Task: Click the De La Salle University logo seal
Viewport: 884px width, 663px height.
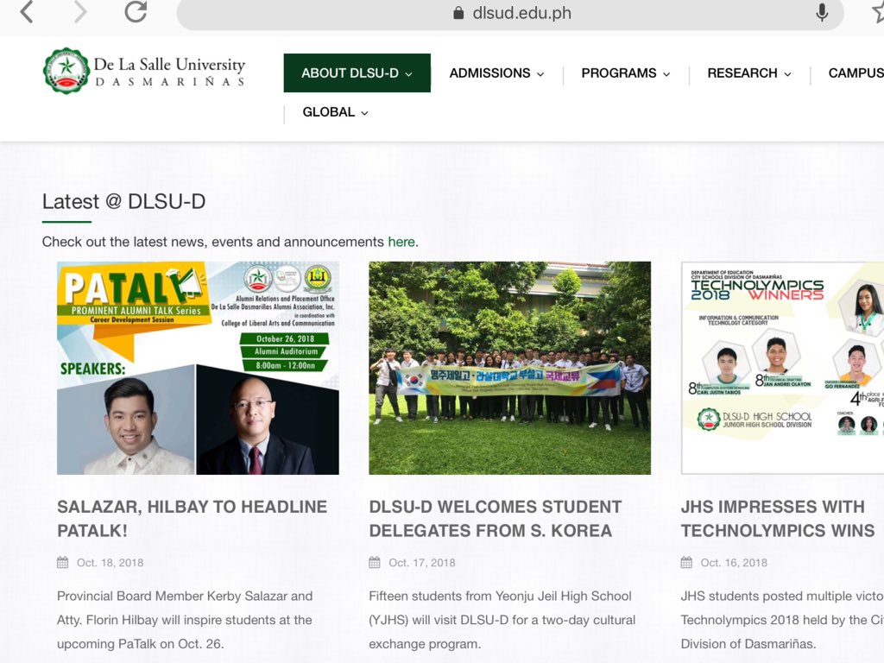Action: [66, 71]
